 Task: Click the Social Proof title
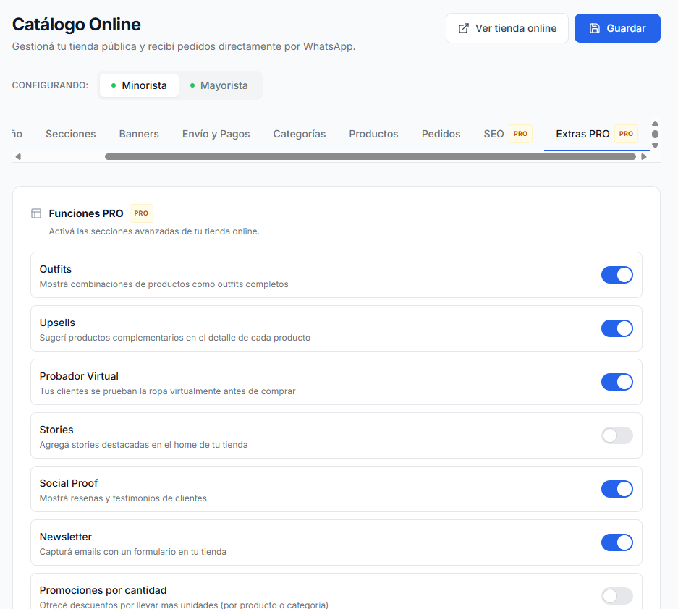(x=68, y=483)
